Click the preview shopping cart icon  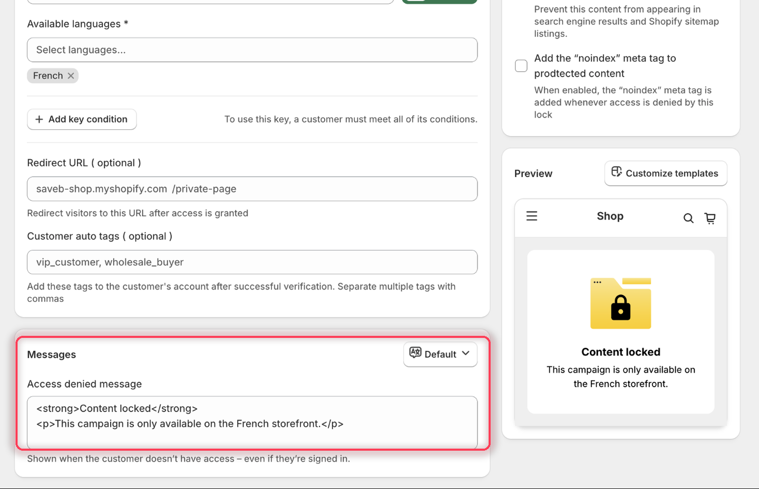click(x=710, y=218)
